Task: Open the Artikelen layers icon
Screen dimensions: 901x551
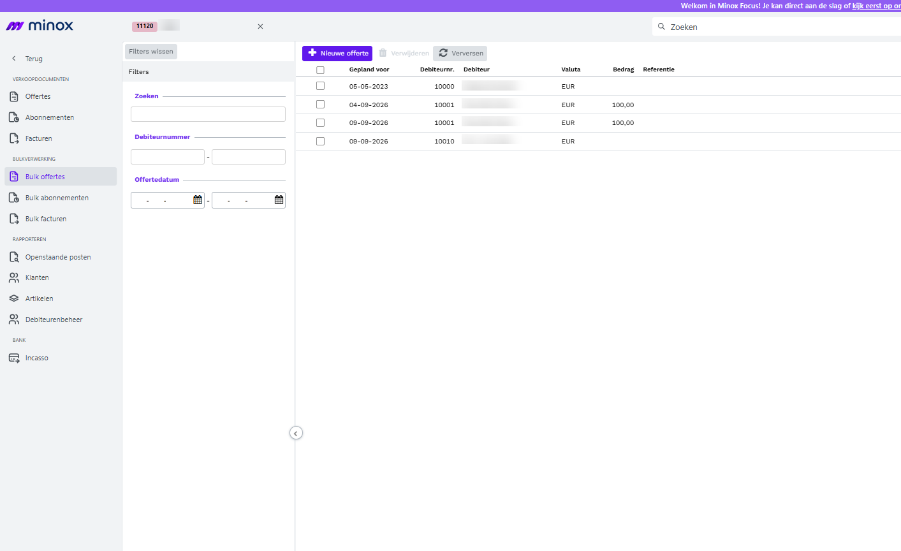Action: (x=14, y=298)
